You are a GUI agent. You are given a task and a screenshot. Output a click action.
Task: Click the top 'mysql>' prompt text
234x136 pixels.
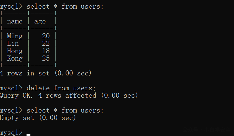(11, 7)
